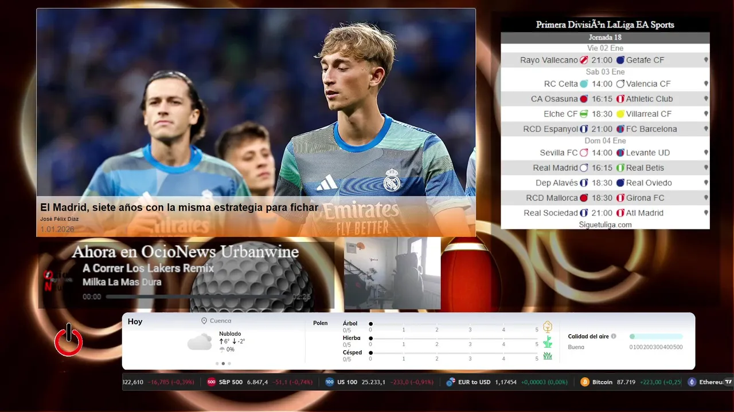Click the Valencia CF team badge
734x412 pixels.
(620, 84)
